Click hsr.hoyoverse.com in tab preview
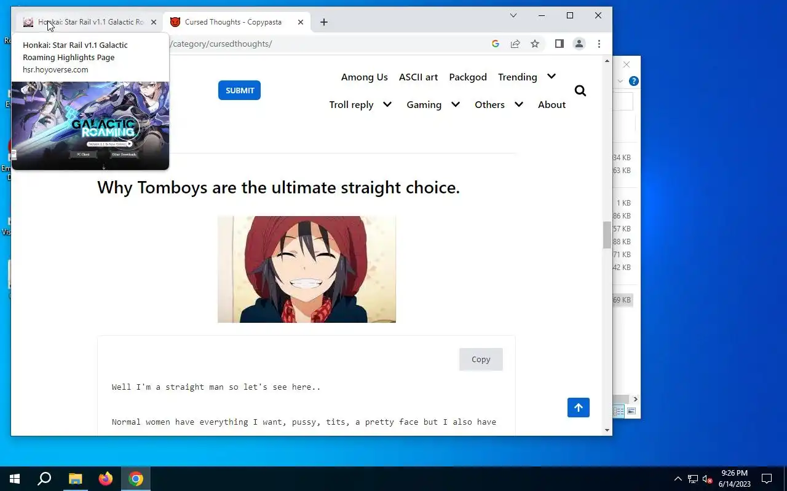The height and width of the screenshot is (491, 787). tap(55, 69)
